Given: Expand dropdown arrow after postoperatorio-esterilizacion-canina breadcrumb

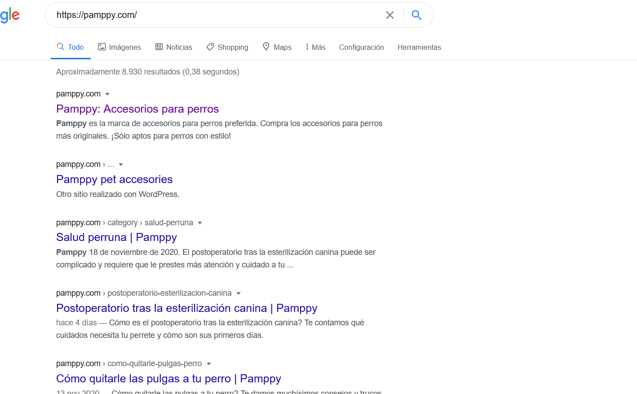Looking at the screenshot, I should [x=239, y=293].
